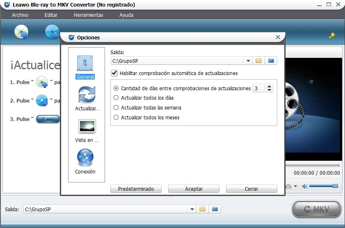Decrease days between update checks
Image resolution: width=345 pixels, height=228 pixels.
click(x=269, y=90)
